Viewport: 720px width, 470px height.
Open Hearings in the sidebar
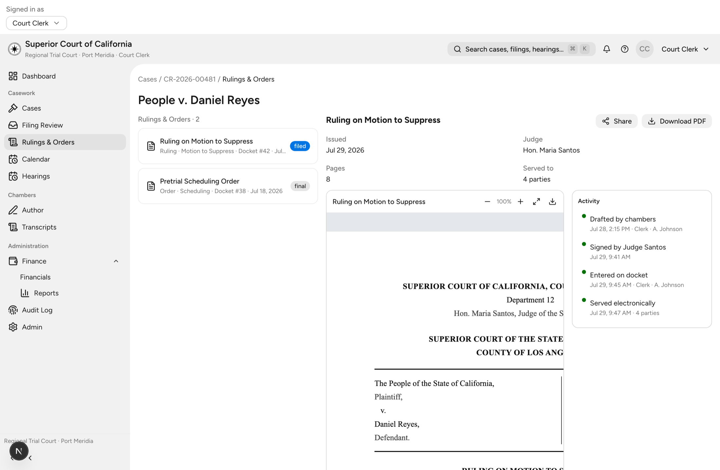(65, 176)
